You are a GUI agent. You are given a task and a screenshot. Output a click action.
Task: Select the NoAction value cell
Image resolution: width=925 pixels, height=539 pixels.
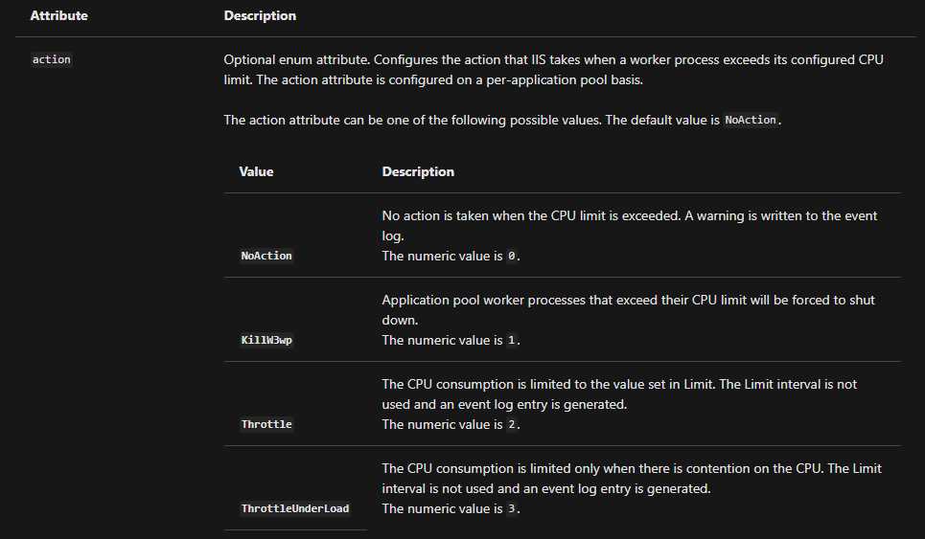266,256
